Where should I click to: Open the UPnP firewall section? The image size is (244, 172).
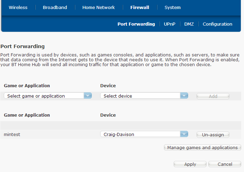click(x=169, y=24)
